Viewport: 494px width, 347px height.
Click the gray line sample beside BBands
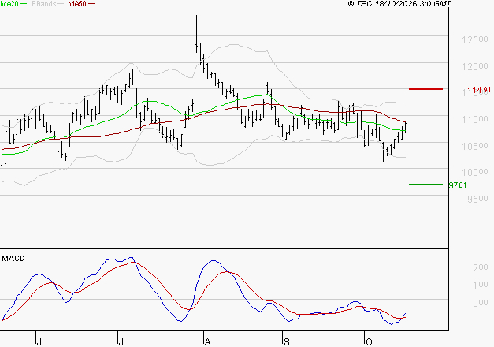(60, 4)
